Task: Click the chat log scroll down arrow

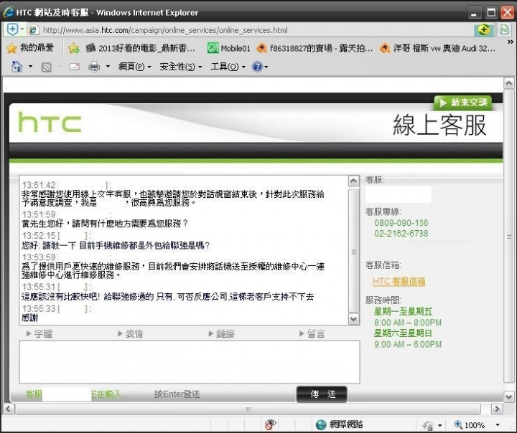Action: click(353, 319)
